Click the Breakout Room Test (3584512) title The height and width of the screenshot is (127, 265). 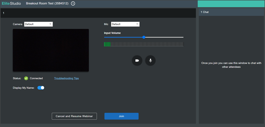click(47, 3)
